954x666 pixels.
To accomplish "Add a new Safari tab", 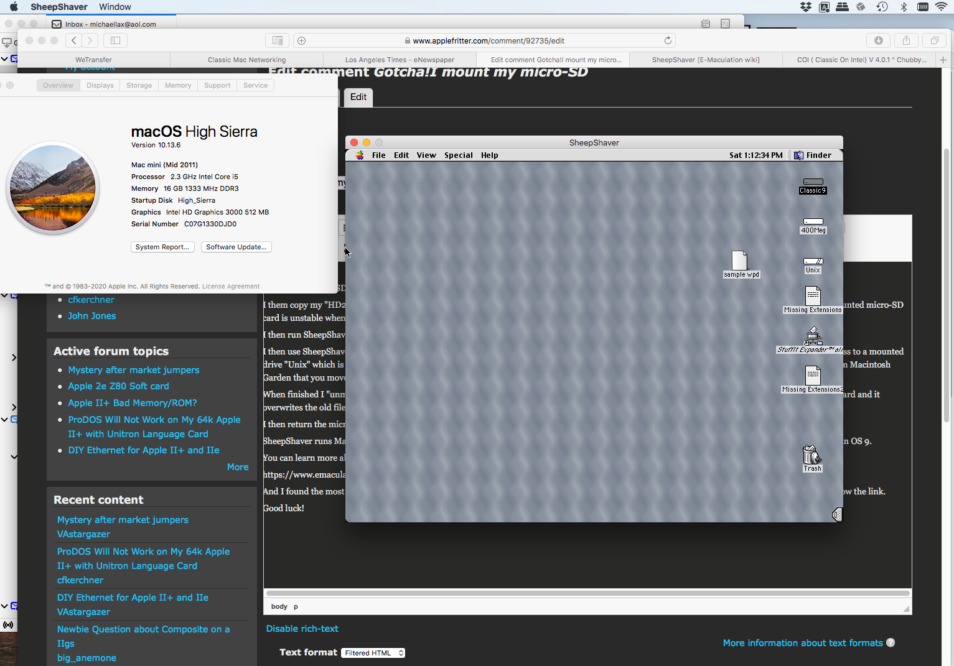I will pos(943,60).
